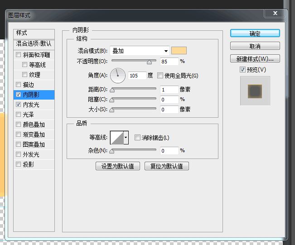Enable the 图案叠加 checkbox
This screenshot has width=295, height=245.
point(18,144)
